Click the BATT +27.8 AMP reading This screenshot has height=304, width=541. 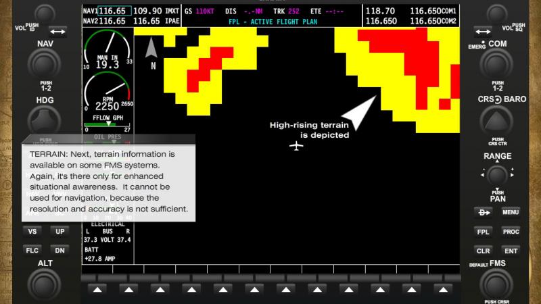click(99, 254)
